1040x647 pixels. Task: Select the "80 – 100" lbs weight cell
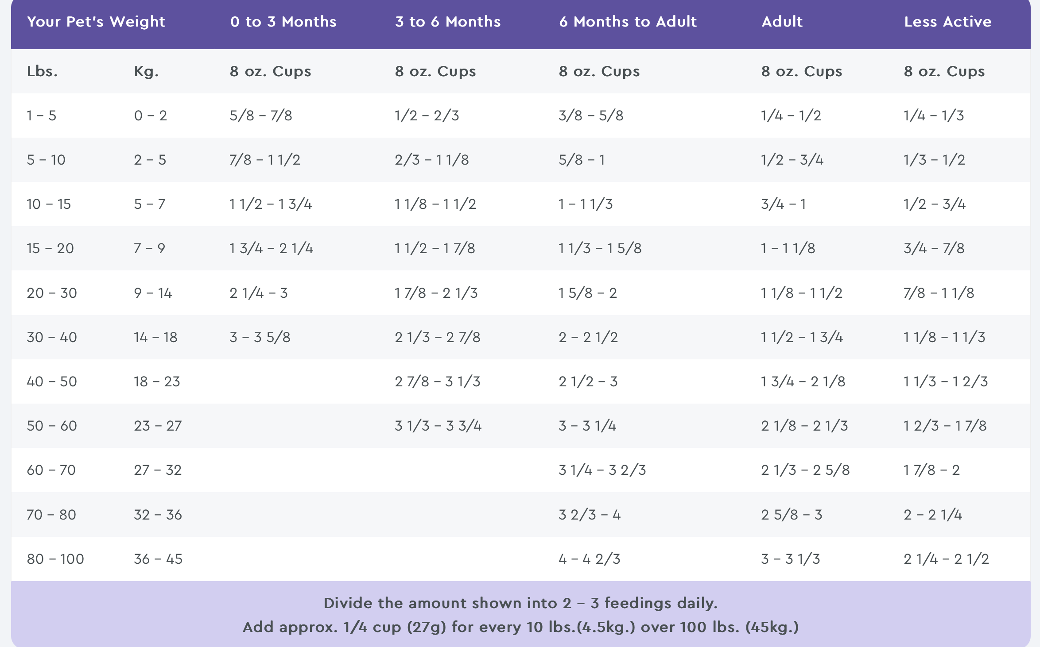[55, 559]
